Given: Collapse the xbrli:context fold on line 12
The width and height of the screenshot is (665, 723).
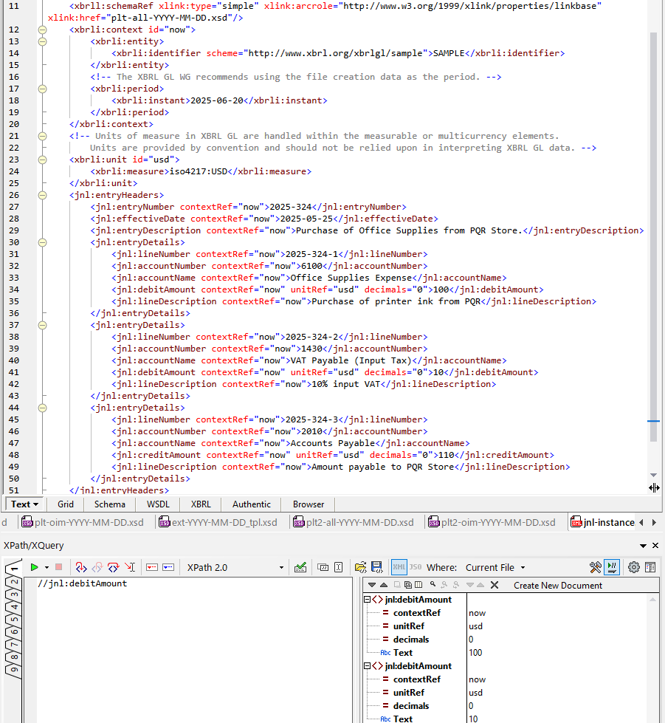Looking at the screenshot, I should point(42,30).
